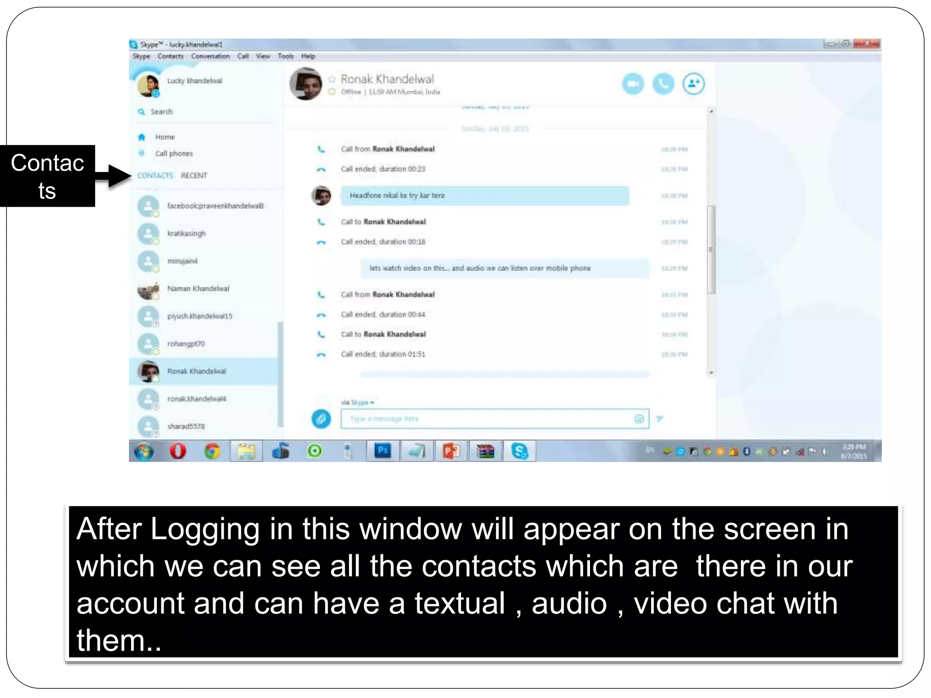Viewport: 931px width, 698px height.
Task: Add people with the add-contact button
Action: tap(694, 84)
